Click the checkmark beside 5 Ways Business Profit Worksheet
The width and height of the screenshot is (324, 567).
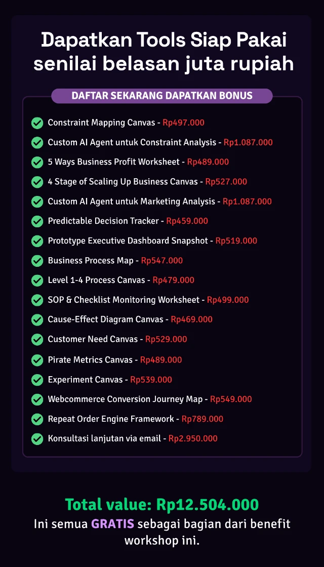click(x=37, y=163)
